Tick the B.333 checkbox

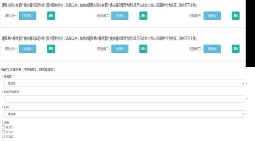point(3,127)
